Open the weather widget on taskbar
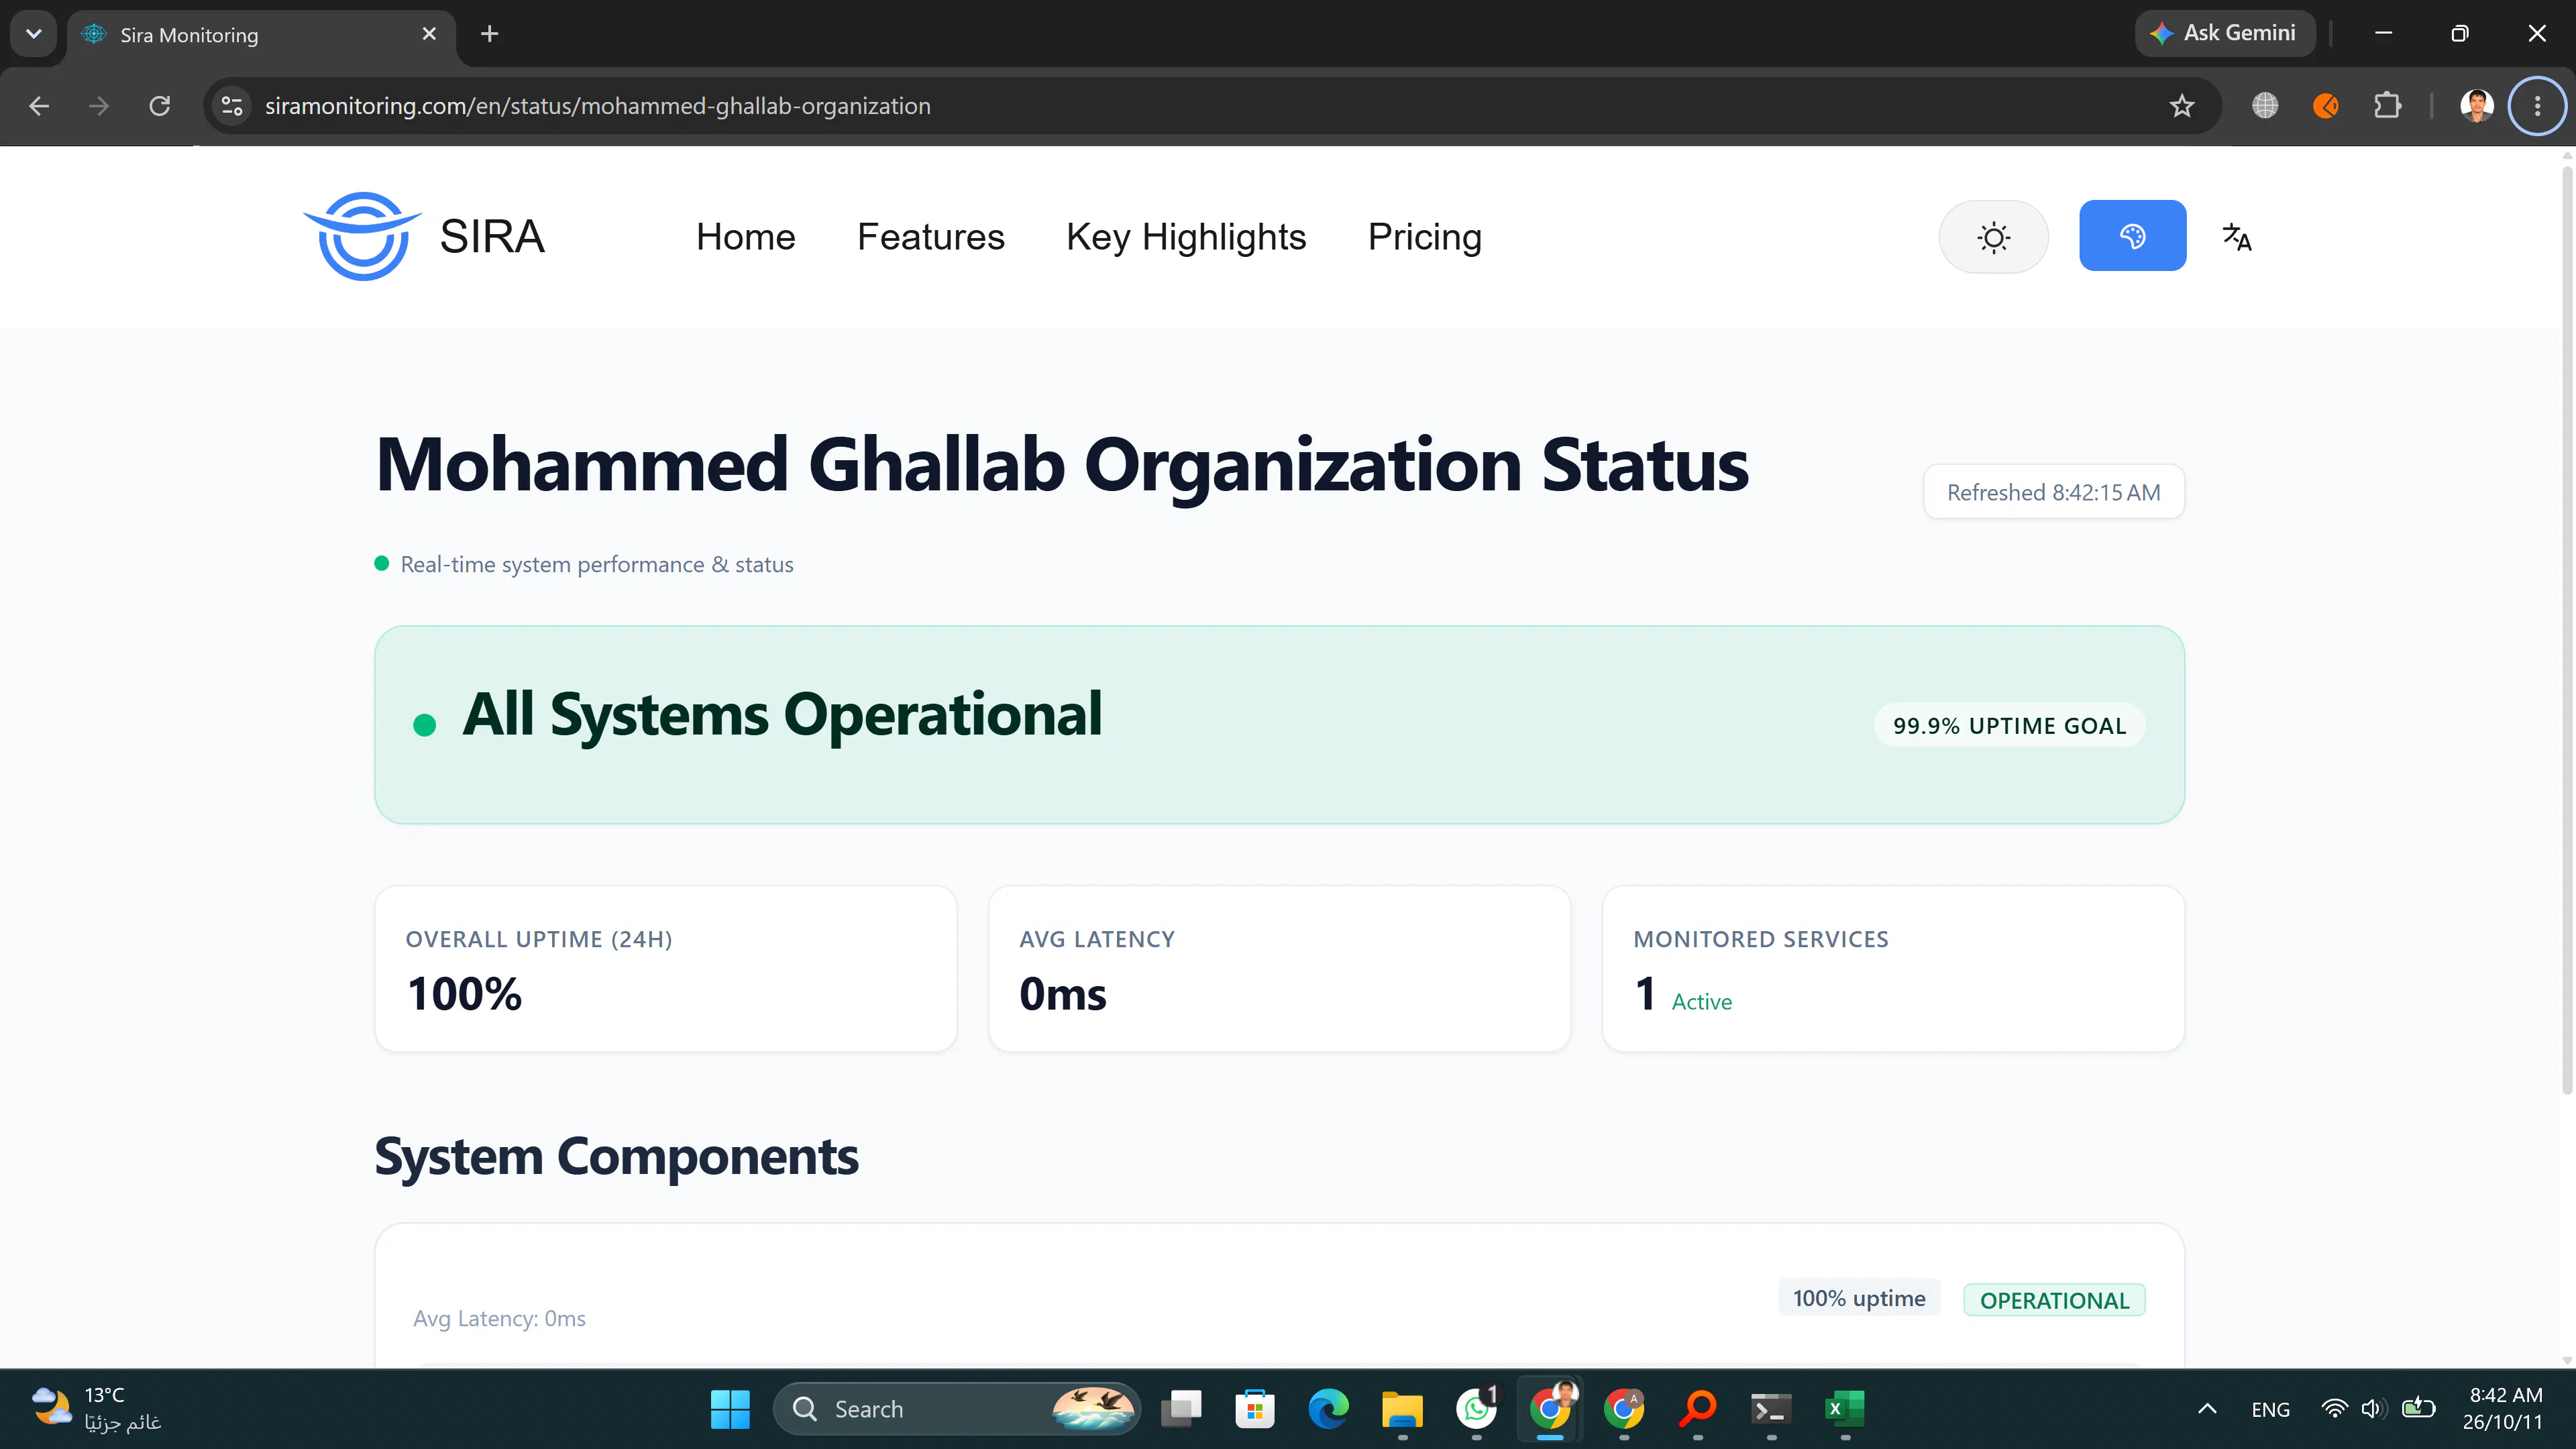 tap(95, 1409)
